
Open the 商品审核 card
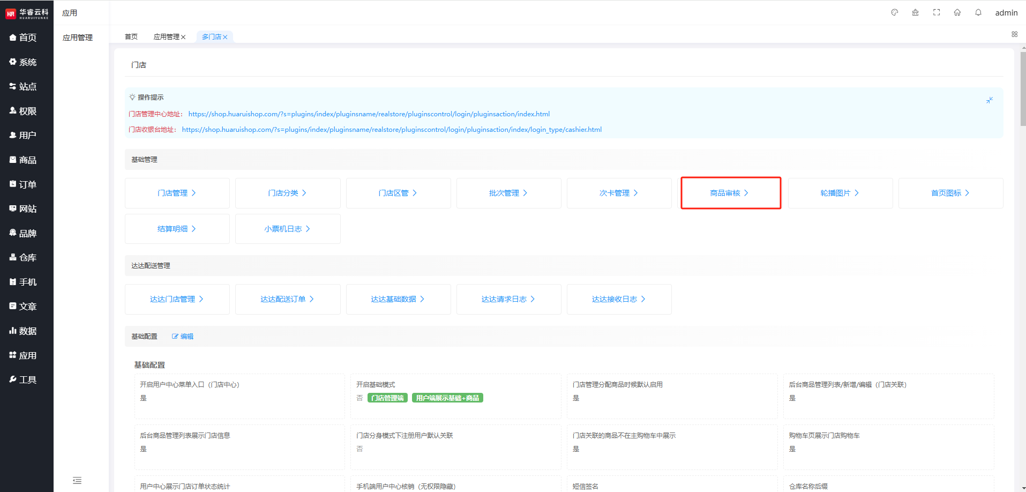[730, 193]
